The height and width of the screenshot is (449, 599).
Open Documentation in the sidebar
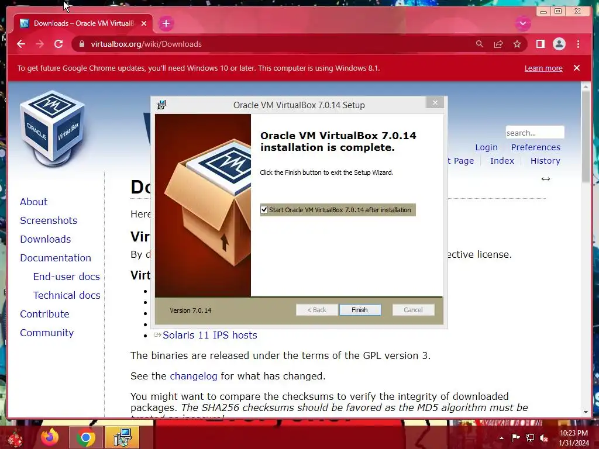click(56, 258)
